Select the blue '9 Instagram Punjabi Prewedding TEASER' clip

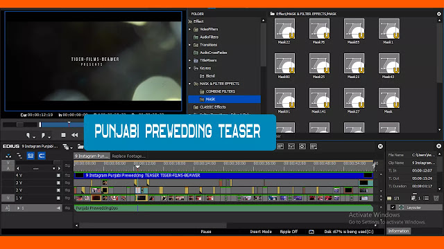[x=223, y=175]
